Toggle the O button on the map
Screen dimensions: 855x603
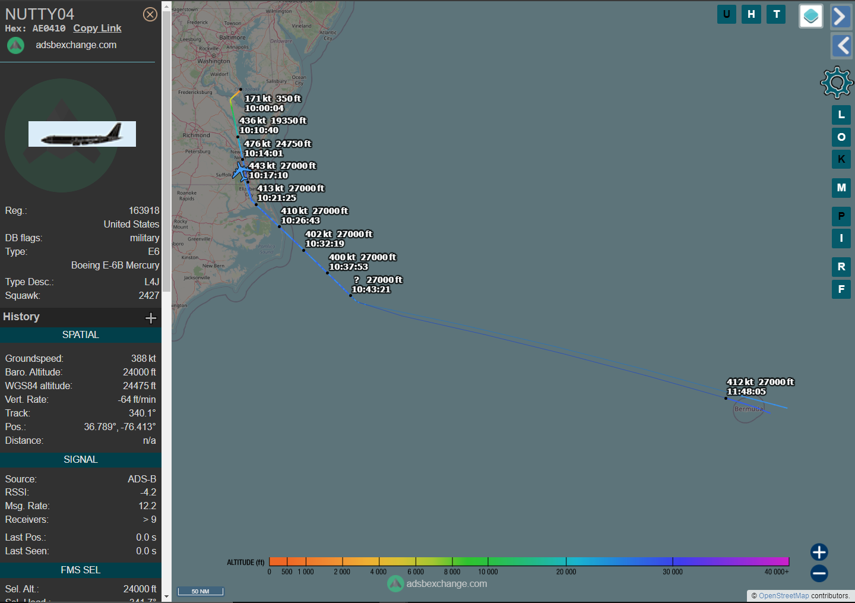[x=841, y=137]
